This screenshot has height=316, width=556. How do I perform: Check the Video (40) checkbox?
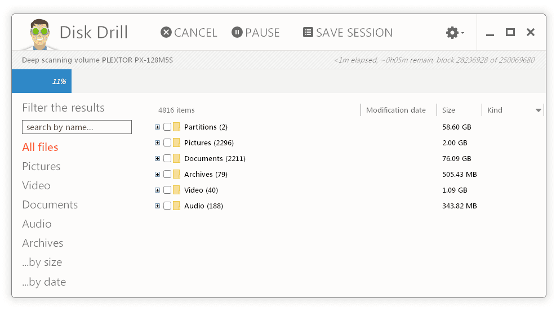point(167,190)
